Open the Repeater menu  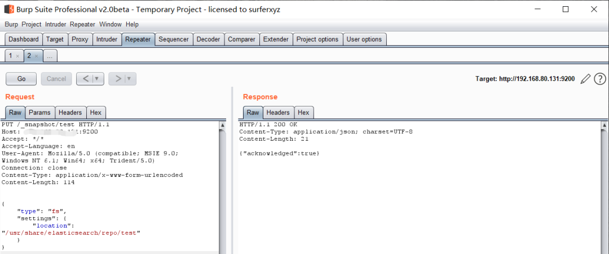[x=82, y=24]
